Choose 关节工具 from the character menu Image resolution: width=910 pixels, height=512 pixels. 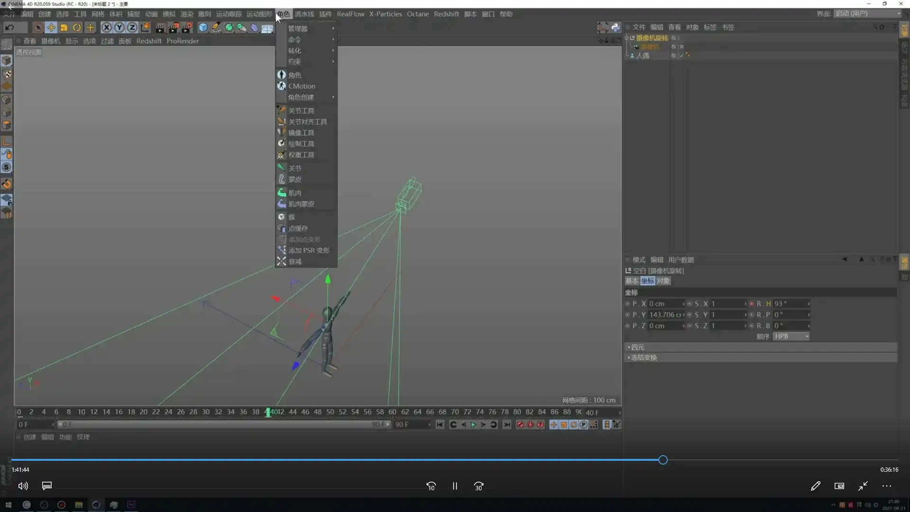coord(306,110)
